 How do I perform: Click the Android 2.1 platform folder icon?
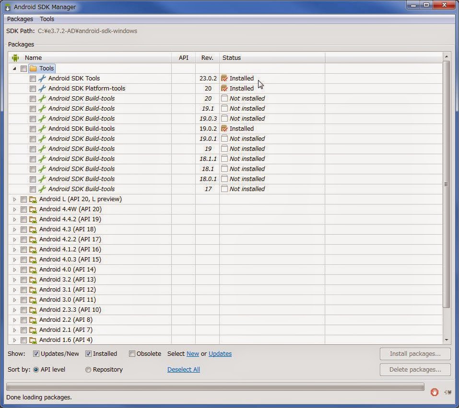click(33, 330)
